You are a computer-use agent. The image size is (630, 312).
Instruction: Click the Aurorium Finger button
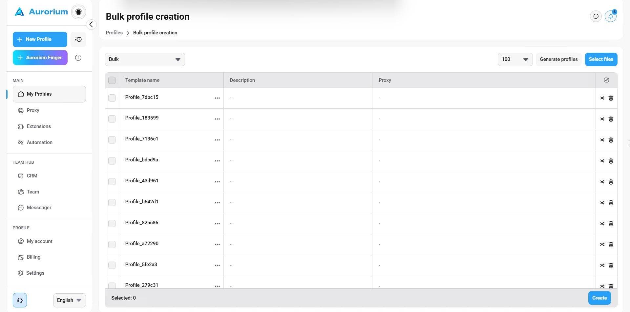40,58
